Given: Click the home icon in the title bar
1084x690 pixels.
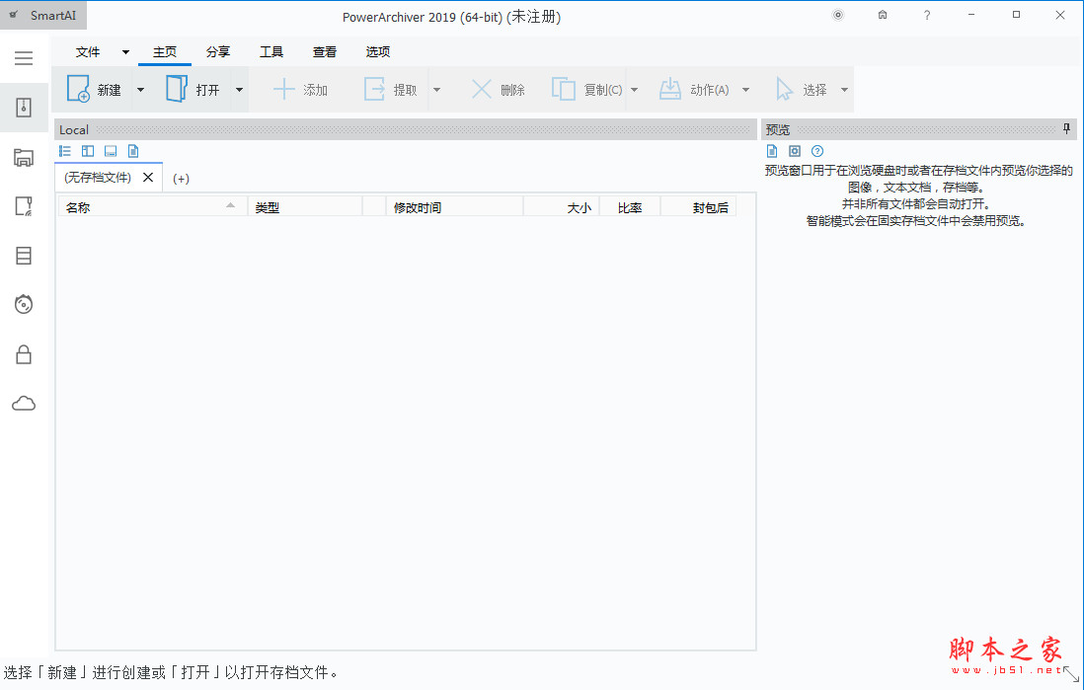Looking at the screenshot, I should [883, 15].
